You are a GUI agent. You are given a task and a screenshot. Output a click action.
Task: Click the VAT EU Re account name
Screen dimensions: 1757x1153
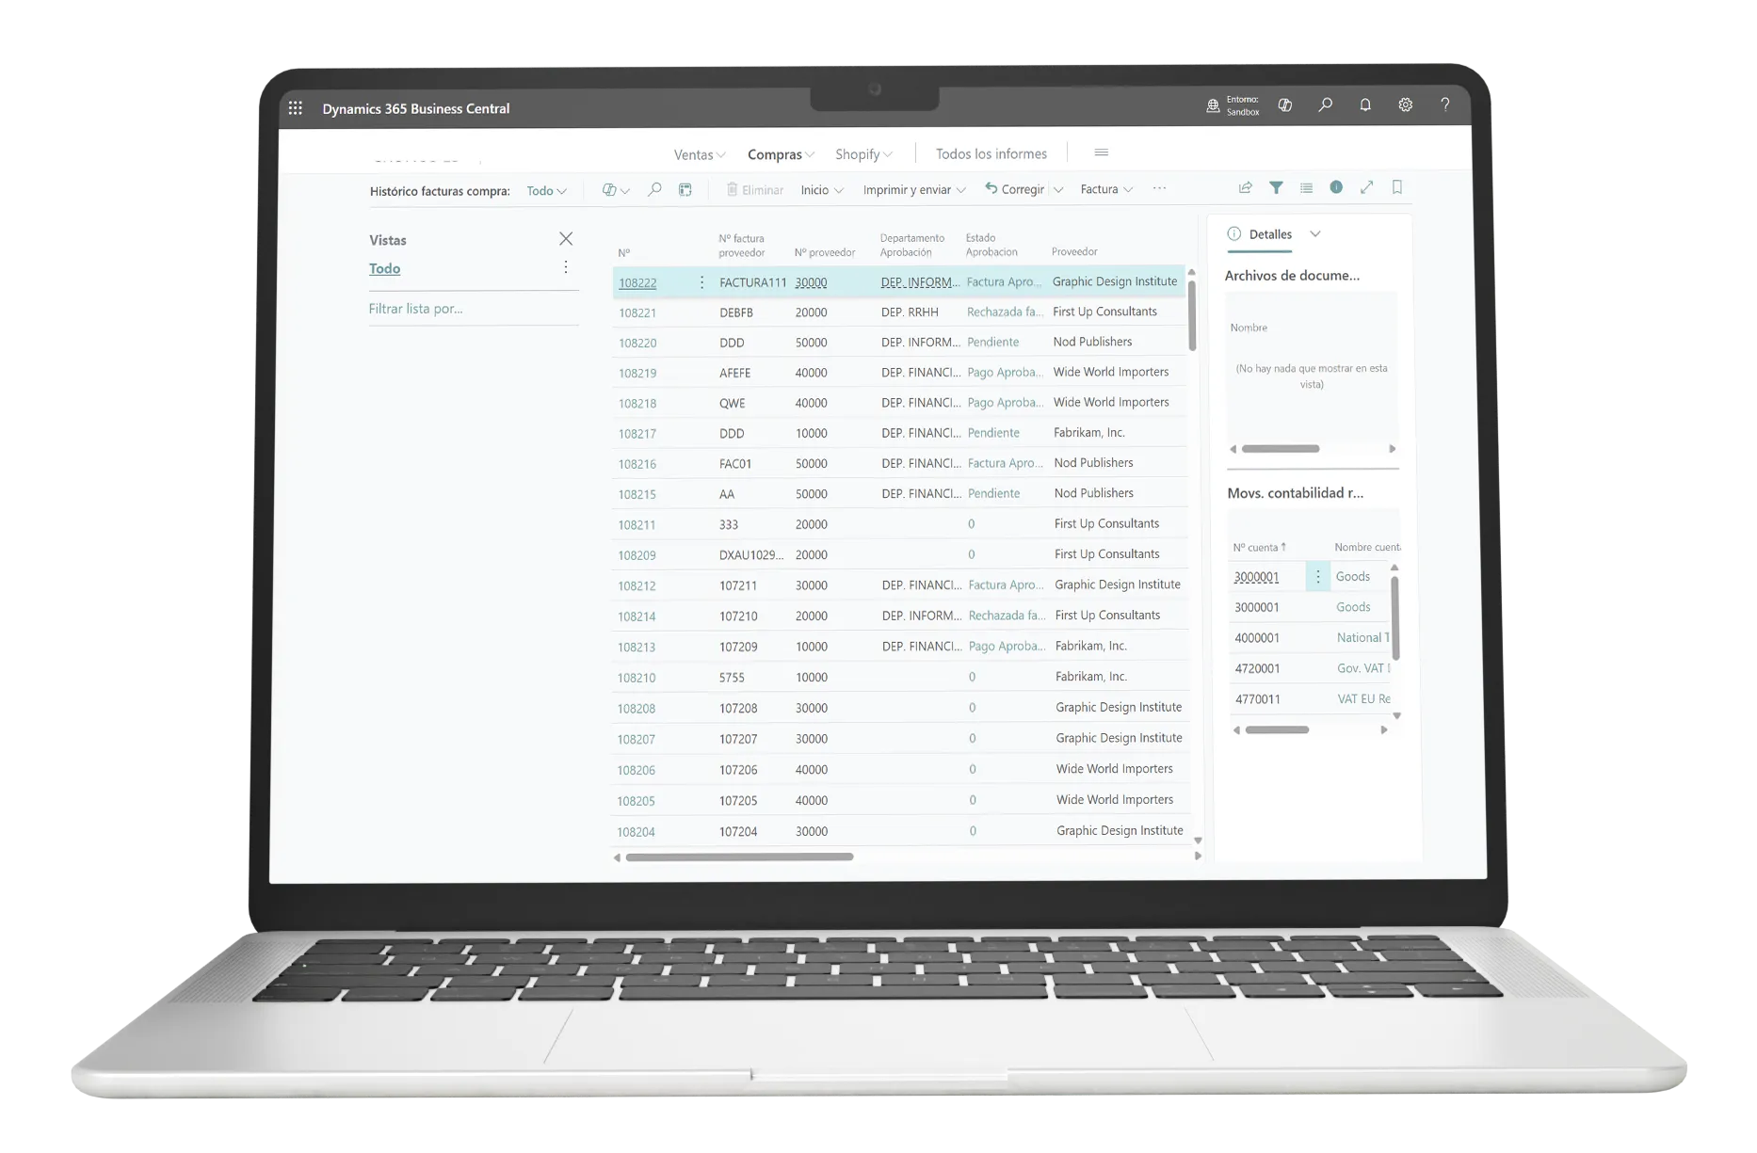tap(1363, 698)
